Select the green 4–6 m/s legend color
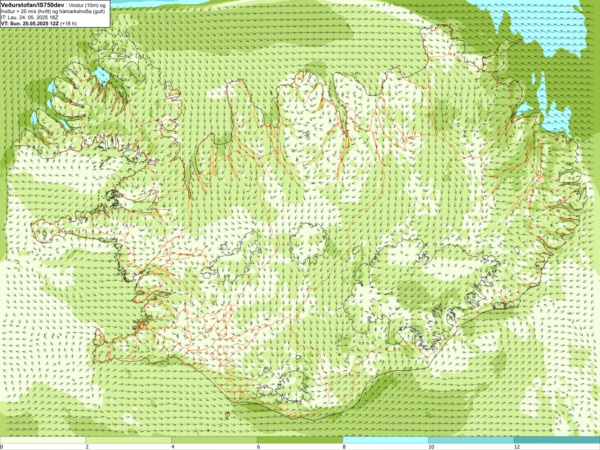Screen dimensions: 600x450 [x=214, y=440]
